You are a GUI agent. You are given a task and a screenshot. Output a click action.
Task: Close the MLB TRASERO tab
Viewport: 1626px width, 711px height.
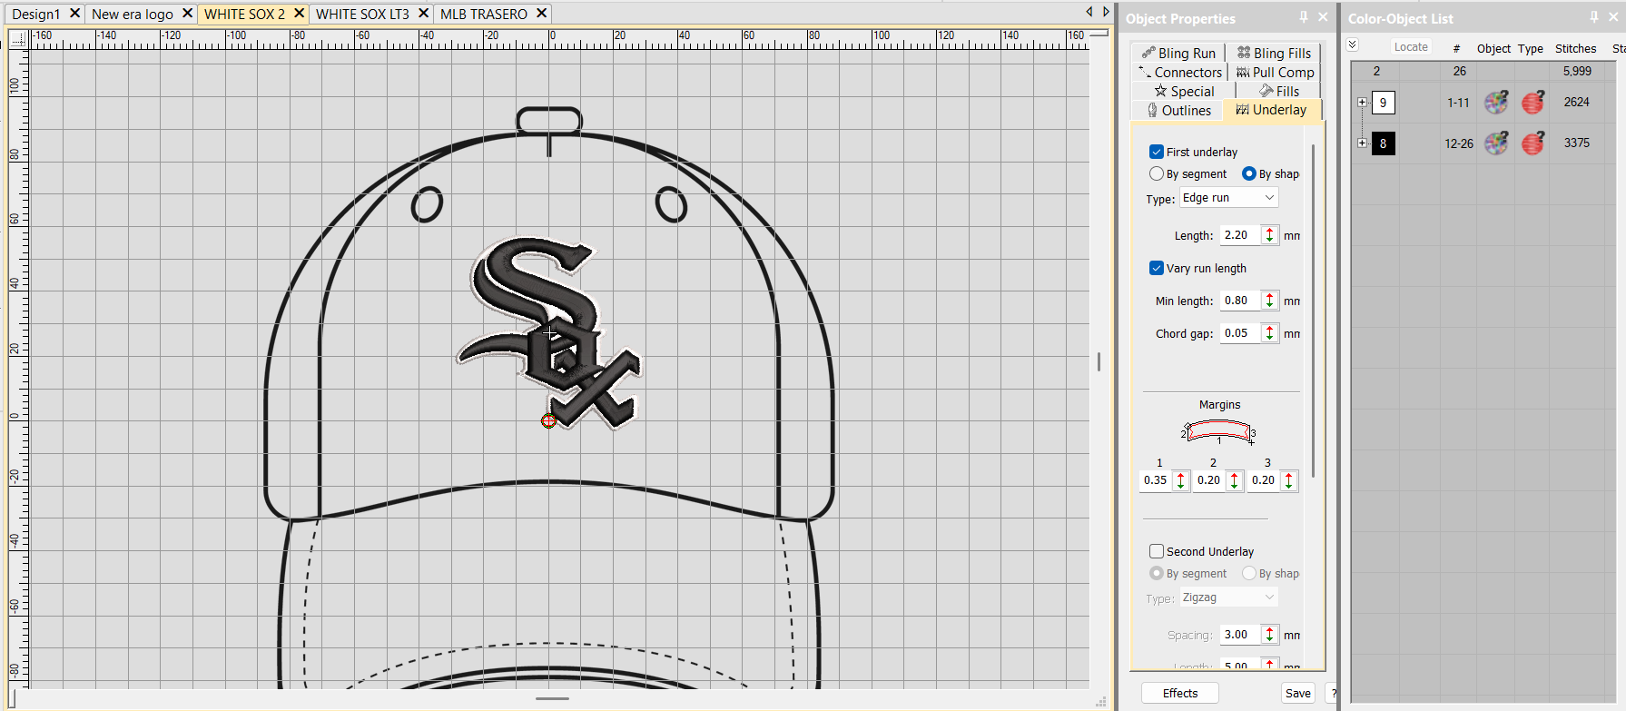click(541, 14)
